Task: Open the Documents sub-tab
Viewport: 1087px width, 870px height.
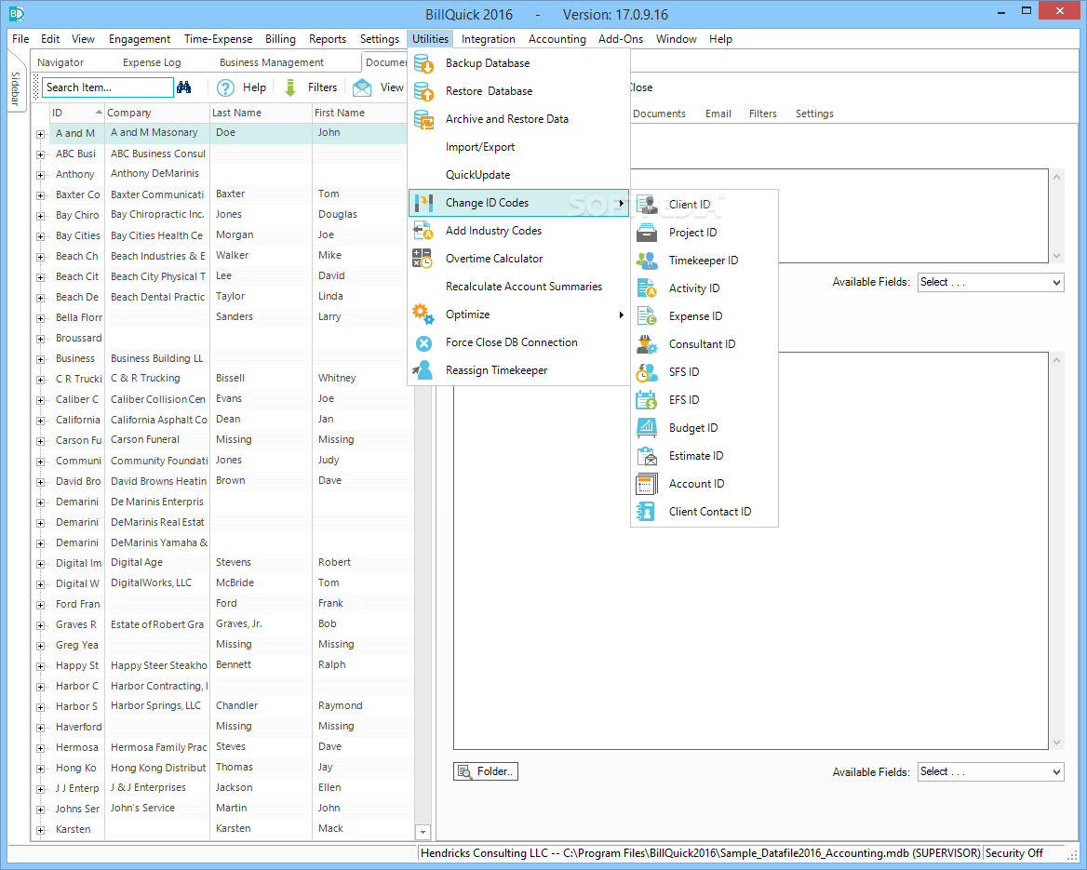Action: click(659, 114)
